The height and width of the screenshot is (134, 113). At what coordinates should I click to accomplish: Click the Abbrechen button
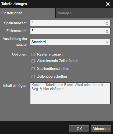coord(101,129)
